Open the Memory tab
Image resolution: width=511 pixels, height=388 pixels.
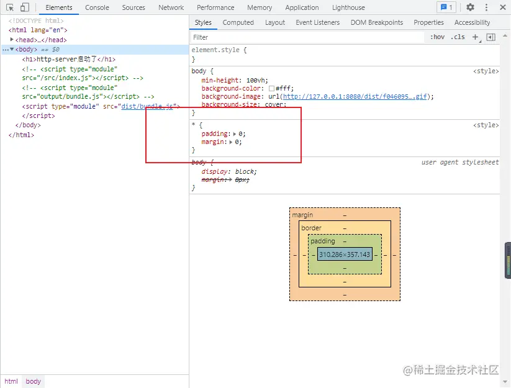click(x=260, y=7)
